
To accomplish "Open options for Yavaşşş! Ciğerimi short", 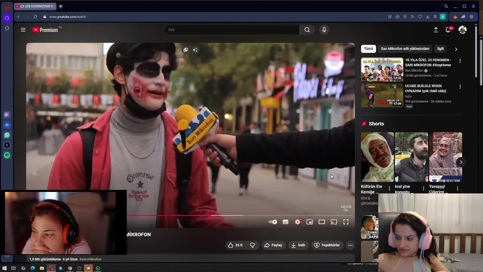I will click(457, 188).
